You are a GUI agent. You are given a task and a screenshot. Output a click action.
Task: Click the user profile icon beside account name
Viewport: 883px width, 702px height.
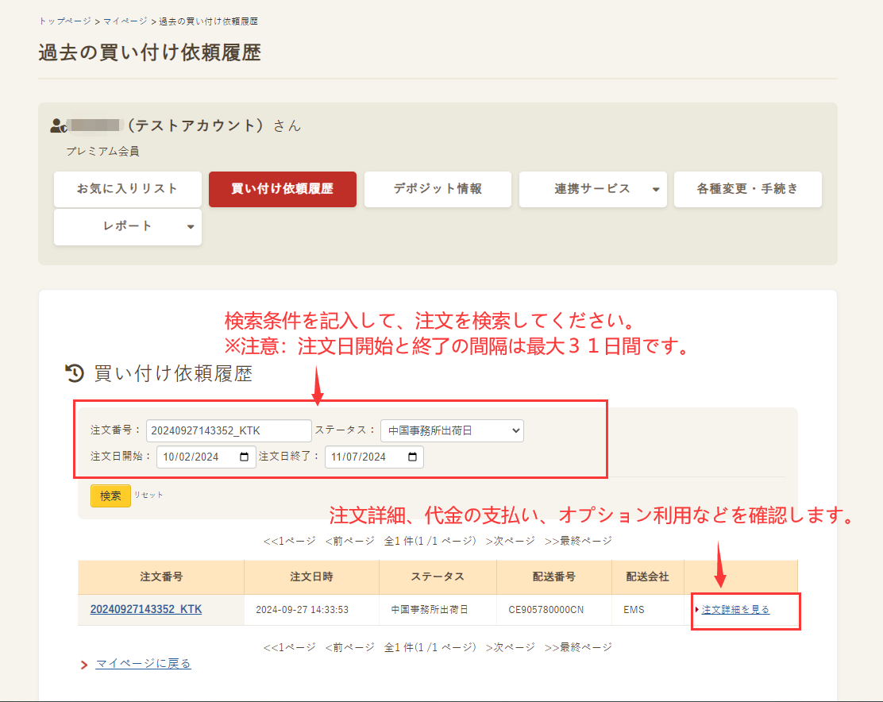(56, 124)
